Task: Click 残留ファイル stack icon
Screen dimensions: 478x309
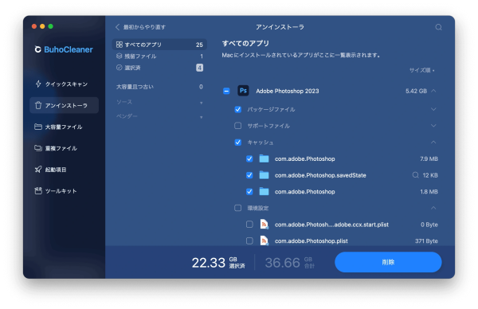Action: 119,56
